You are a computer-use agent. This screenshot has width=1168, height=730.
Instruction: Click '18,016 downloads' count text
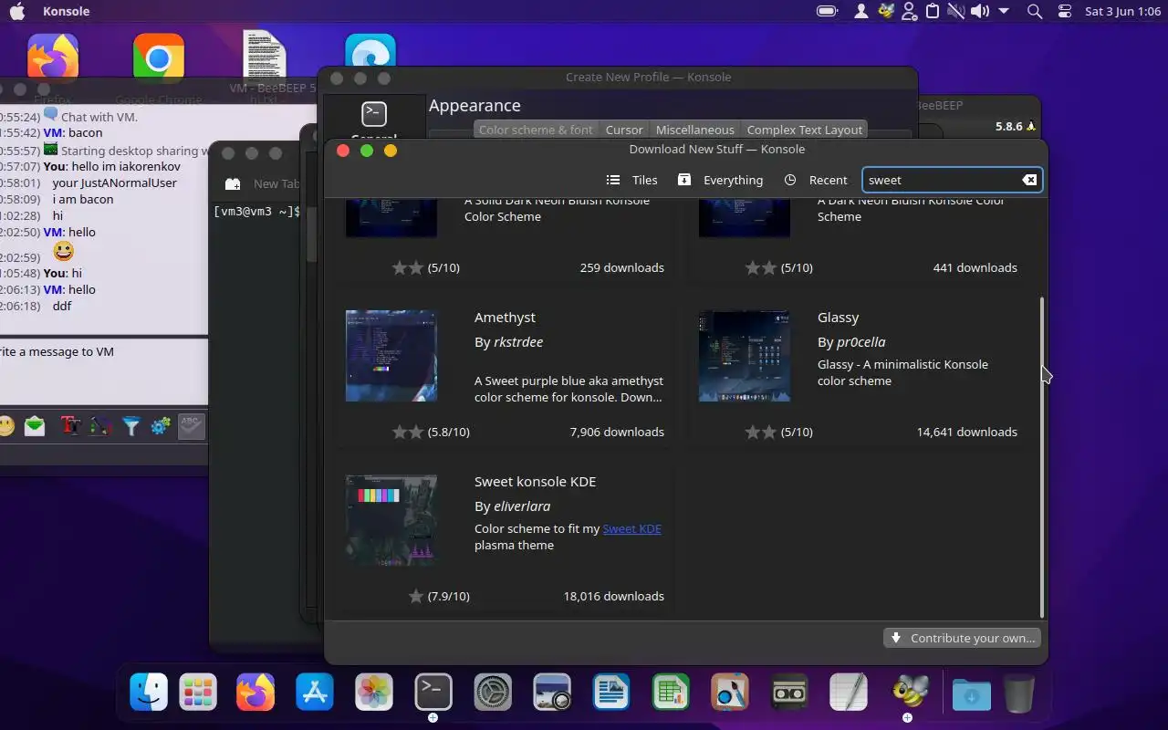613,596
